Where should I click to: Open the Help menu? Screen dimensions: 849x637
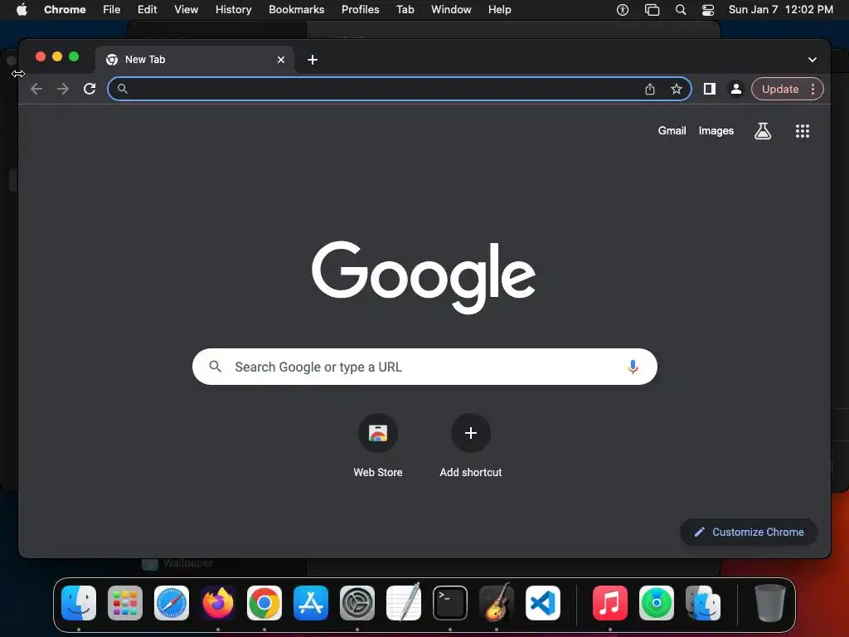(x=499, y=10)
